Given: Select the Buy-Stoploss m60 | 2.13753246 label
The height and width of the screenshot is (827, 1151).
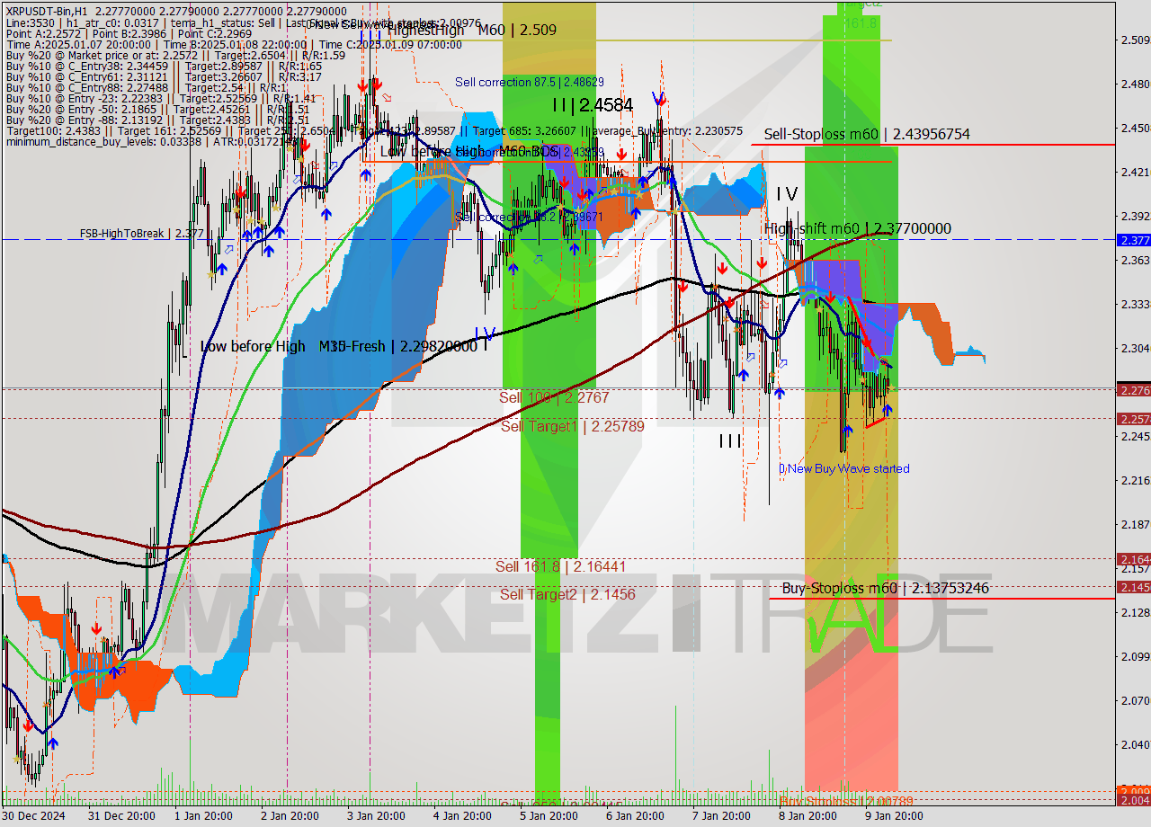Looking at the screenshot, I should [885, 588].
